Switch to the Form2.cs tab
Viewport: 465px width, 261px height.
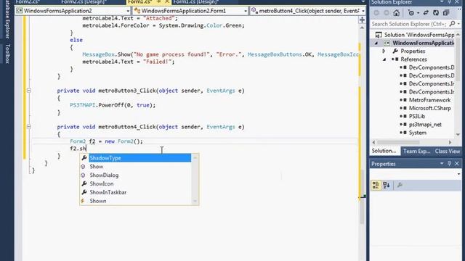(x=28, y=1)
